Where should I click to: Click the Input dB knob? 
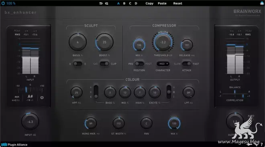tap(30, 122)
